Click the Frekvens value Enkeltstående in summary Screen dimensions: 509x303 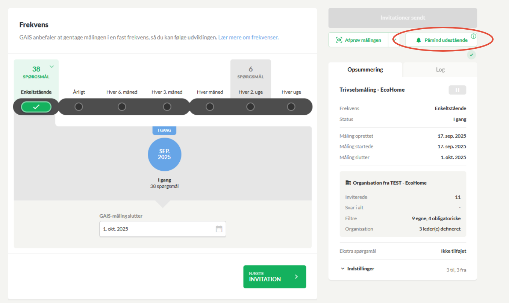(451, 108)
